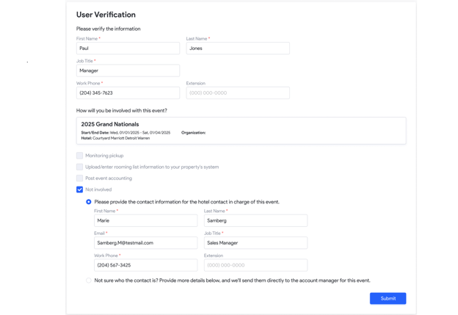This screenshot has height=315, width=458.
Task: Select the Job Title field showing Manager
Action: point(128,70)
